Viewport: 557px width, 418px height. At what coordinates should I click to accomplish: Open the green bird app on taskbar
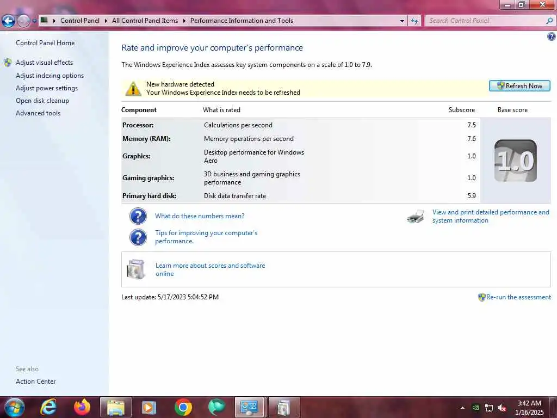216,407
